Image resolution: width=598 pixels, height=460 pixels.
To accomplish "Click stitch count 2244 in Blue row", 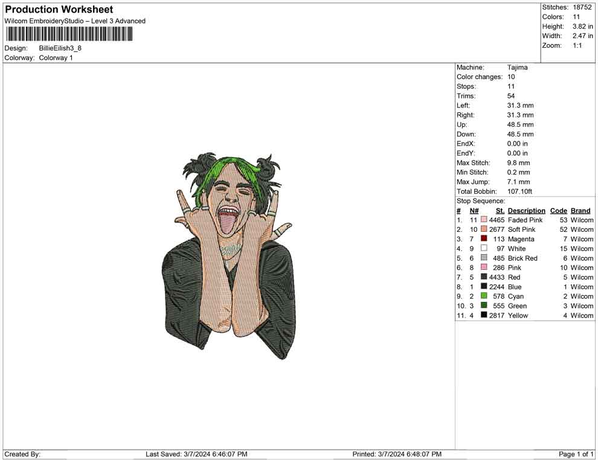I will click(497, 287).
